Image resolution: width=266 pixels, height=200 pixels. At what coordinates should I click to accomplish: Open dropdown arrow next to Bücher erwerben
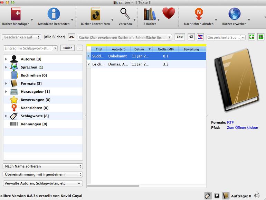pyautogui.click(x=249, y=20)
